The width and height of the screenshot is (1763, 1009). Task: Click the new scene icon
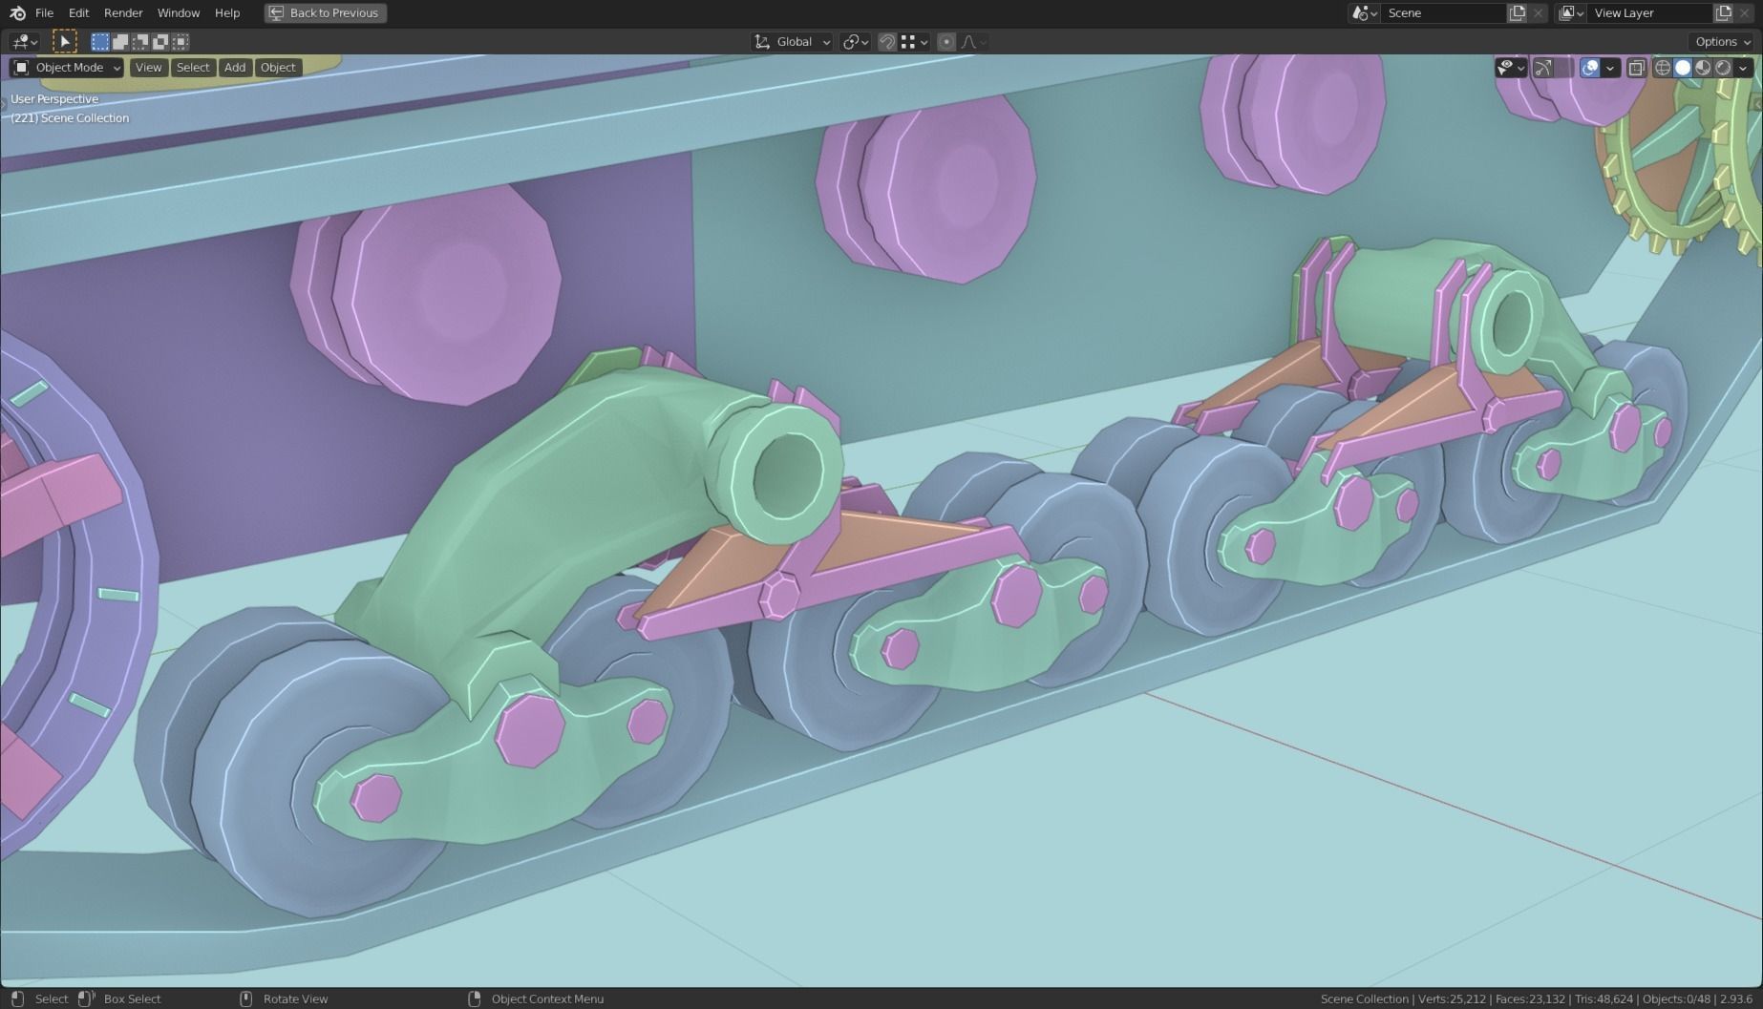(x=1518, y=12)
